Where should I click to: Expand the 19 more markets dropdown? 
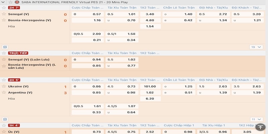click(256, 47)
